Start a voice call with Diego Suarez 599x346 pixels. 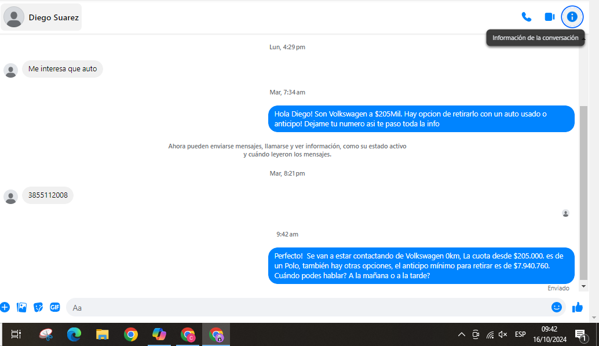point(527,17)
